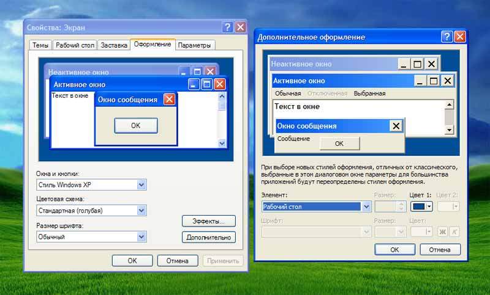Viewport: 490px width, 295px height.
Task: Click scroll down arrow in classic preview
Action: 449,129
